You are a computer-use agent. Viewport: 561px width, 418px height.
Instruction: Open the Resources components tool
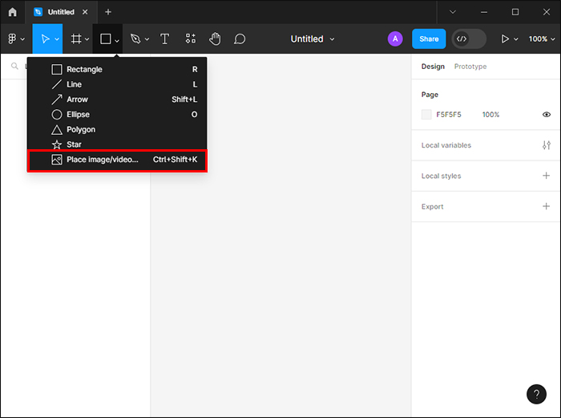pyautogui.click(x=191, y=39)
